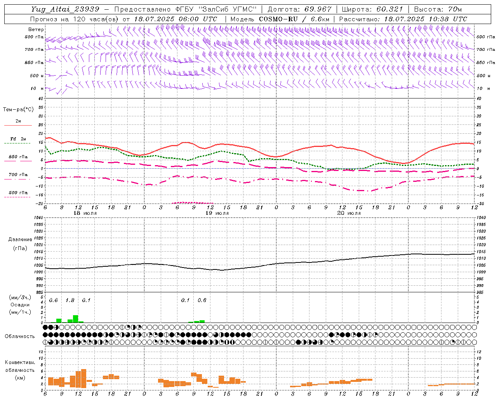Click the 19 июля date label
Viewport: 497px width, 397px height.
coord(217,213)
